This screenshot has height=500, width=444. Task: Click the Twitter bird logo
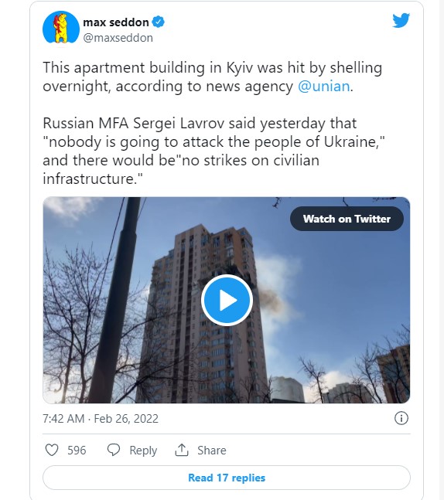401,20
